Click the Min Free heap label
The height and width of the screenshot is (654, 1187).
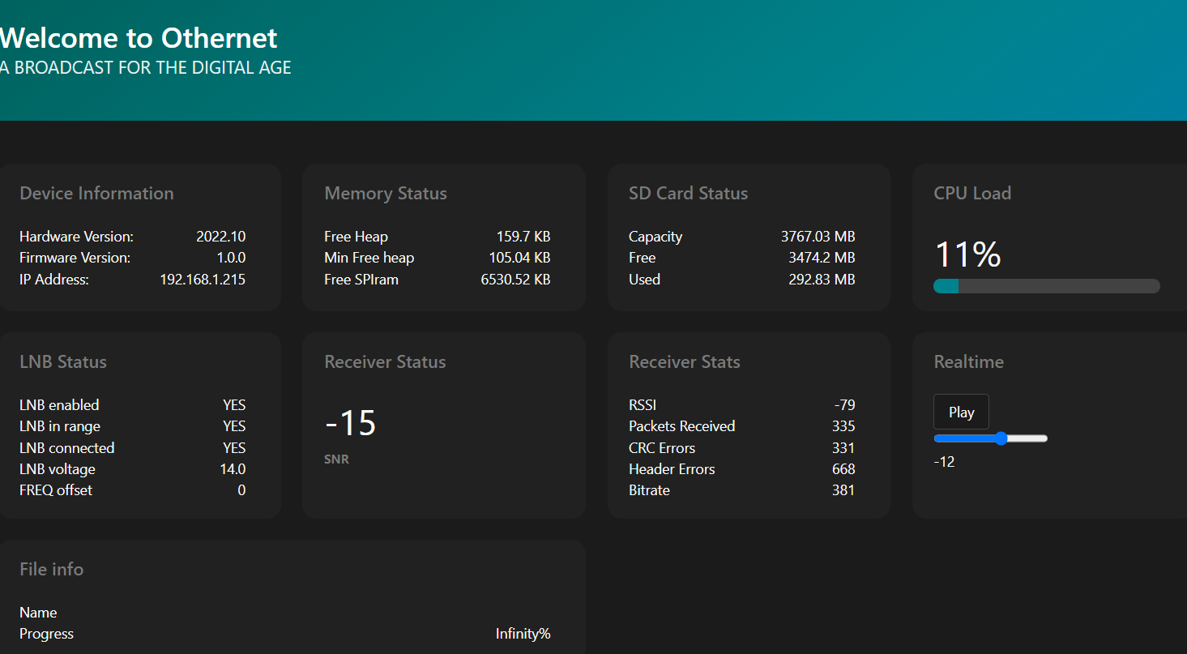[x=369, y=258]
